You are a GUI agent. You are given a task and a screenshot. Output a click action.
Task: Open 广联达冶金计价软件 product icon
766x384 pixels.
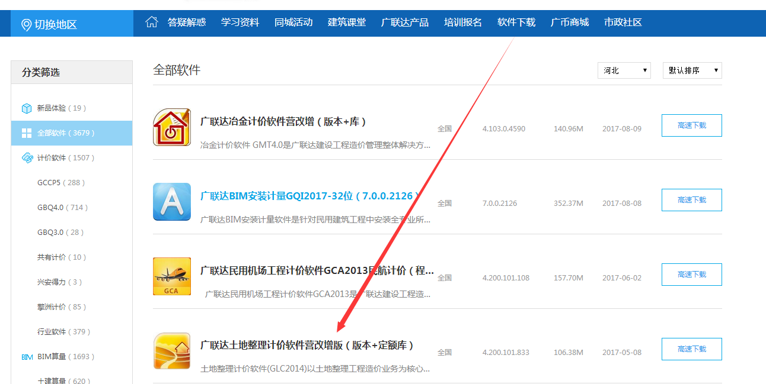tap(172, 127)
